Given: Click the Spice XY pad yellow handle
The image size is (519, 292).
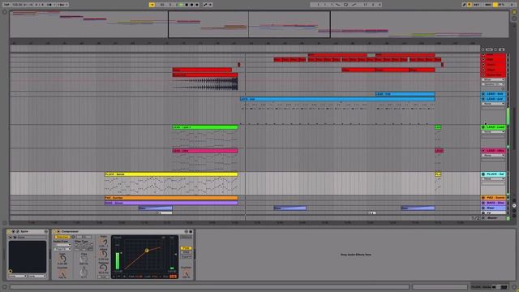Looking at the screenshot, I should pyautogui.click(x=11, y=271).
